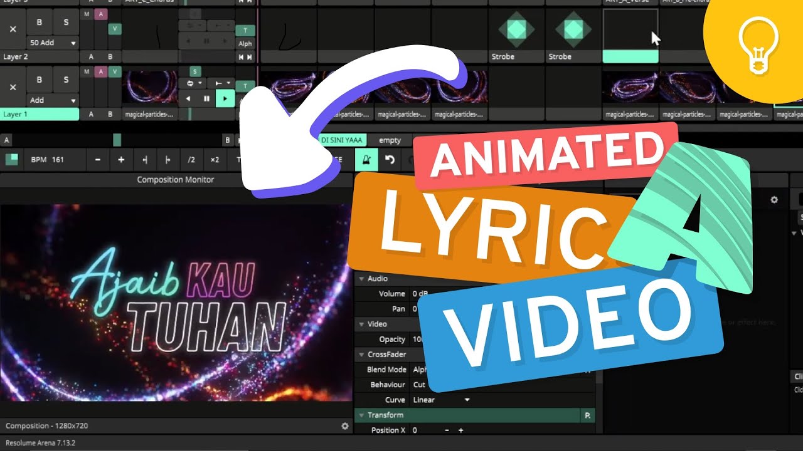Open Layer 1 Add blend mode dropdown
This screenshot has width=803, height=451.
pos(53,100)
